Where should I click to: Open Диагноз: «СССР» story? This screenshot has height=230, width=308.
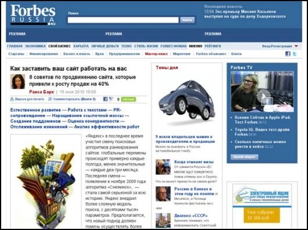(x=191, y=215)
